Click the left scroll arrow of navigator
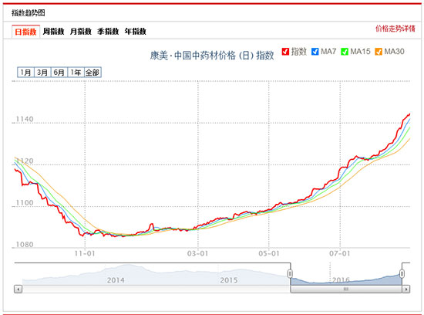424x315 pixels. pos(19,290)
